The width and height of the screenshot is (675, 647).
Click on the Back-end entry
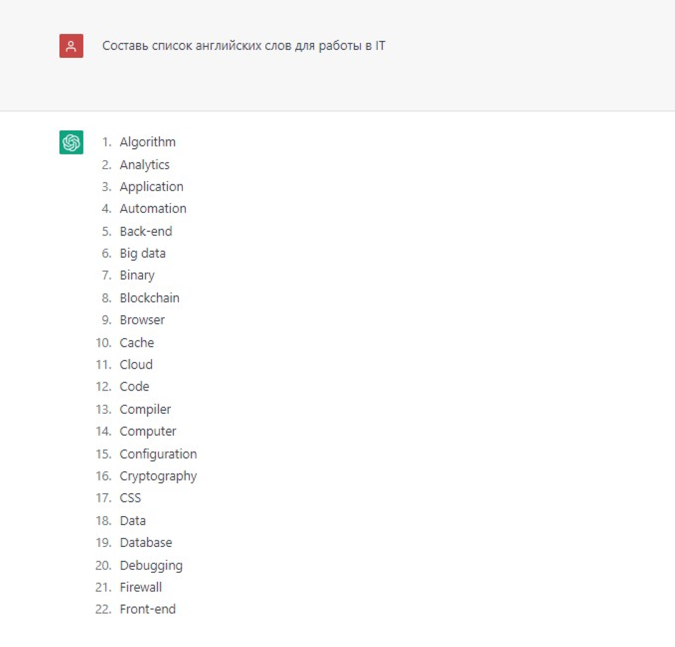coord(146,231)
